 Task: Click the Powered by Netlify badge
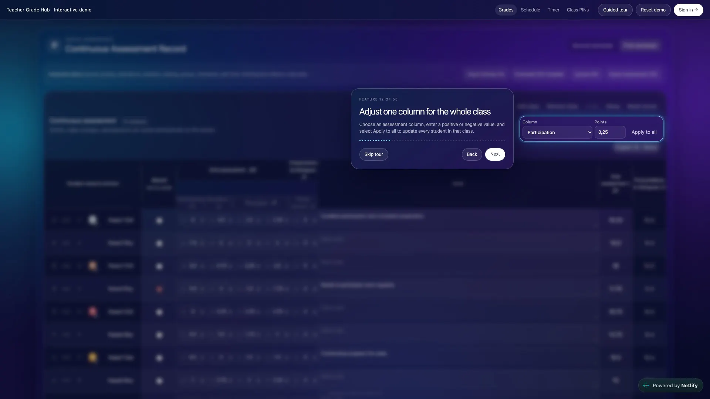pos(670,385)
